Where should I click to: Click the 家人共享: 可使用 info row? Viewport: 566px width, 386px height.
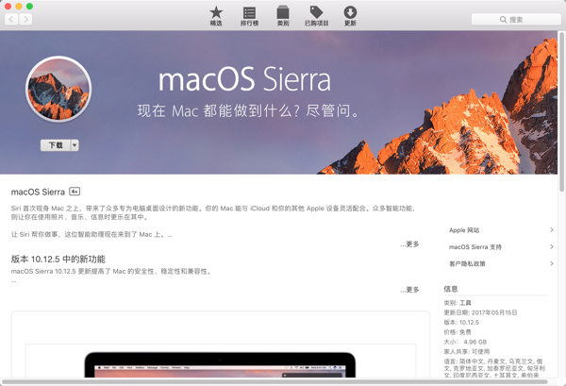(x=467, y=352)
